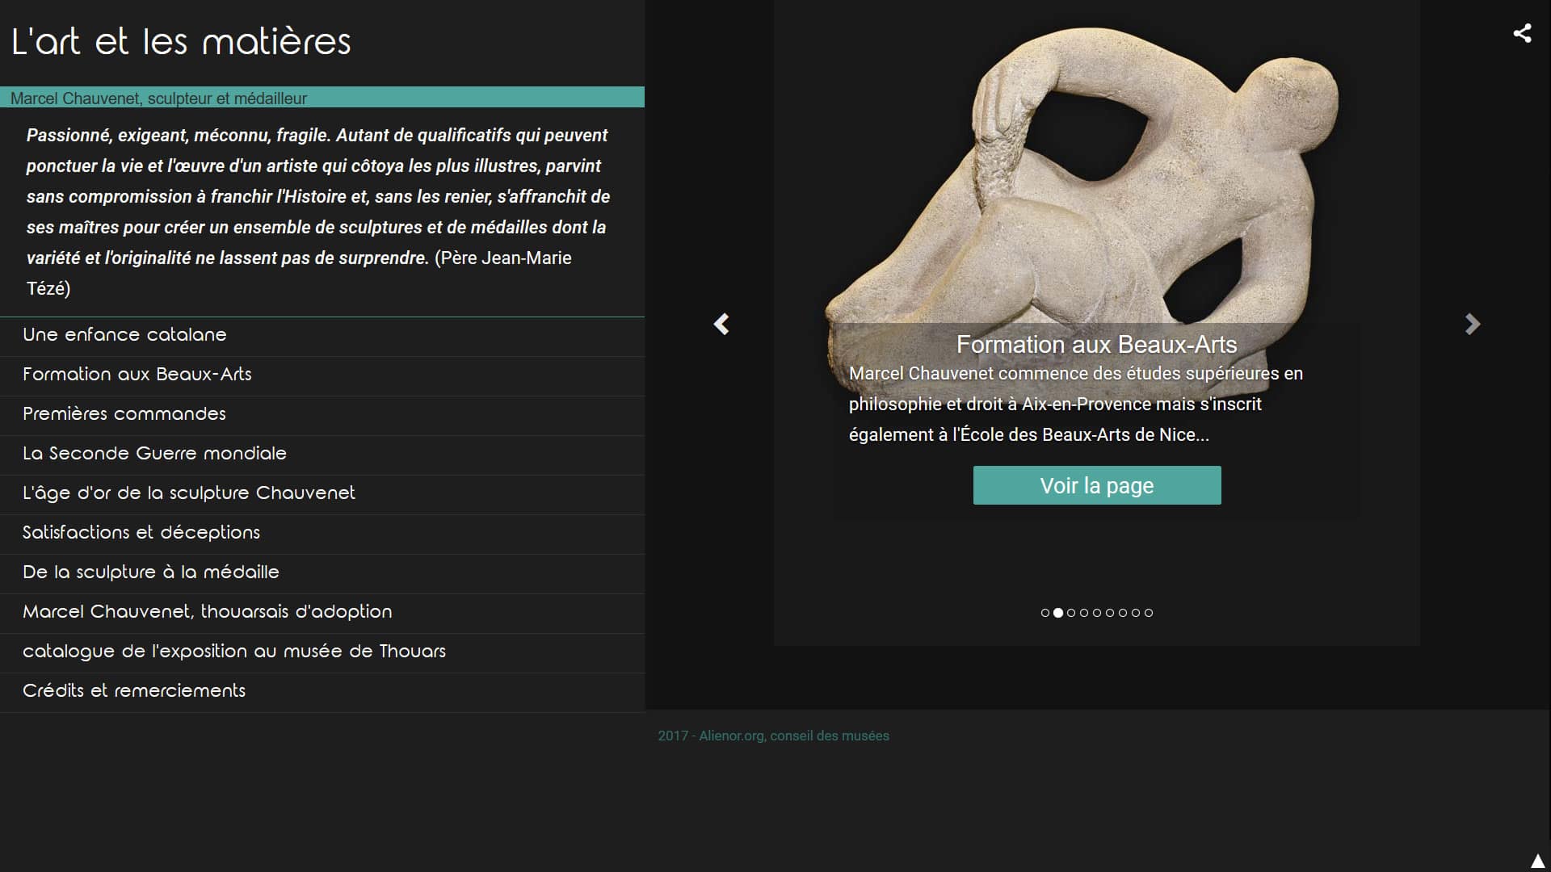Open La Seconde Guerre mondiale chapter
This screenshot has width=1551, height=872.
pyautogui.click(x=154, y=454)
